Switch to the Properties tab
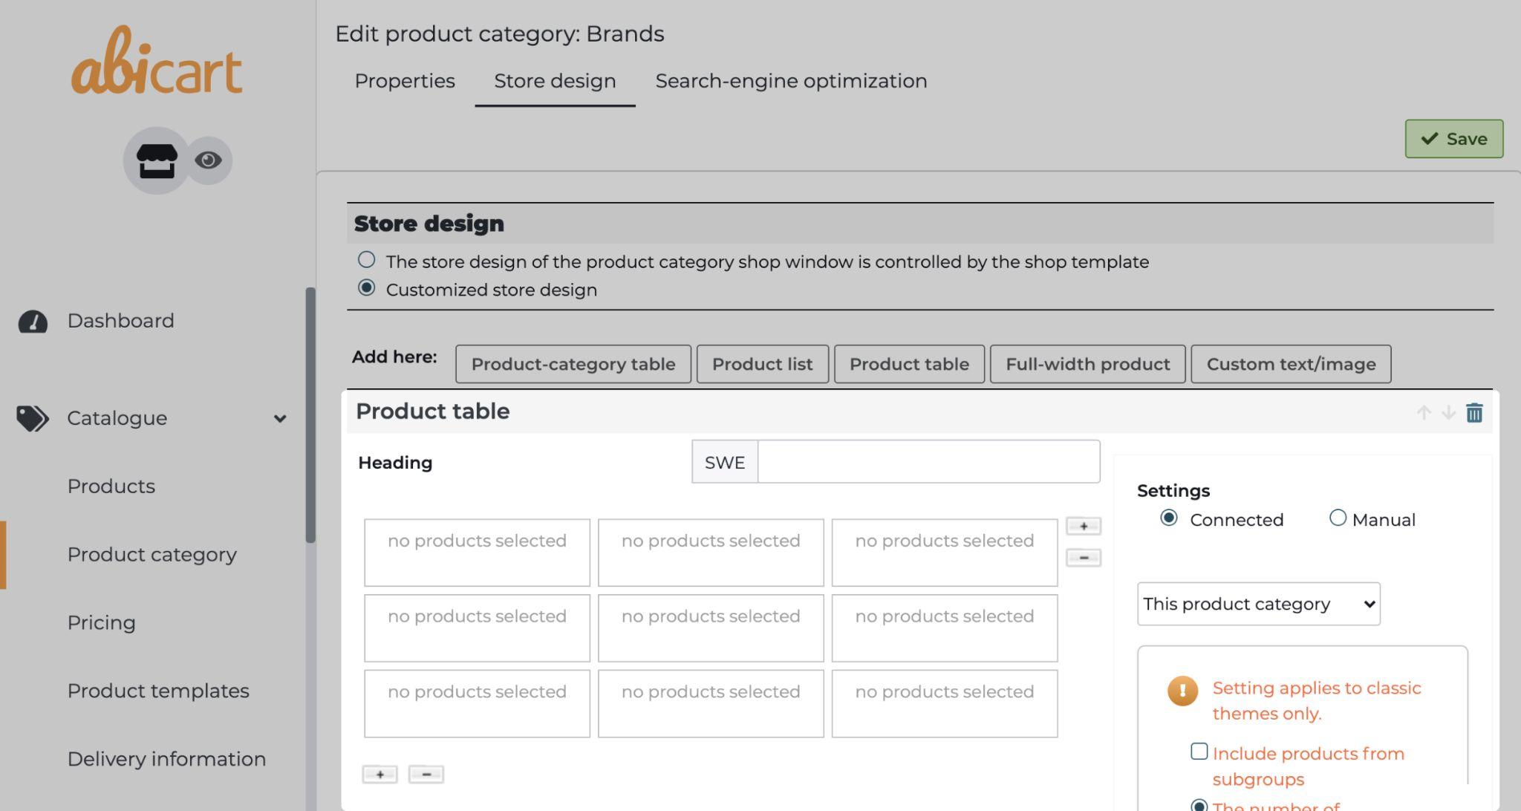 click(x=405, y=81)
